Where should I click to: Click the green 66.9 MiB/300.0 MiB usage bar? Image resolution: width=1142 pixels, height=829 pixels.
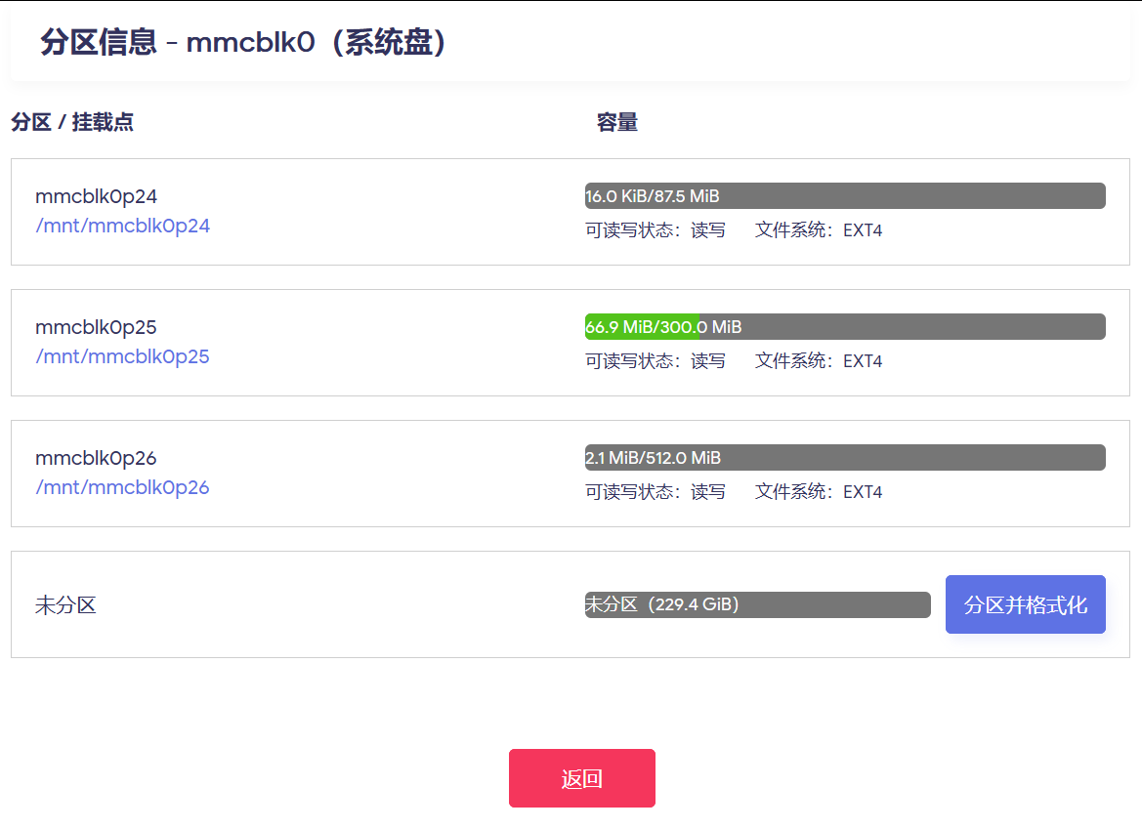641,327
